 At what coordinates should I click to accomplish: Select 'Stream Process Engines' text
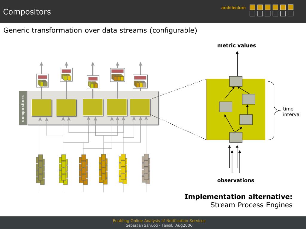(x=251, y=205)
